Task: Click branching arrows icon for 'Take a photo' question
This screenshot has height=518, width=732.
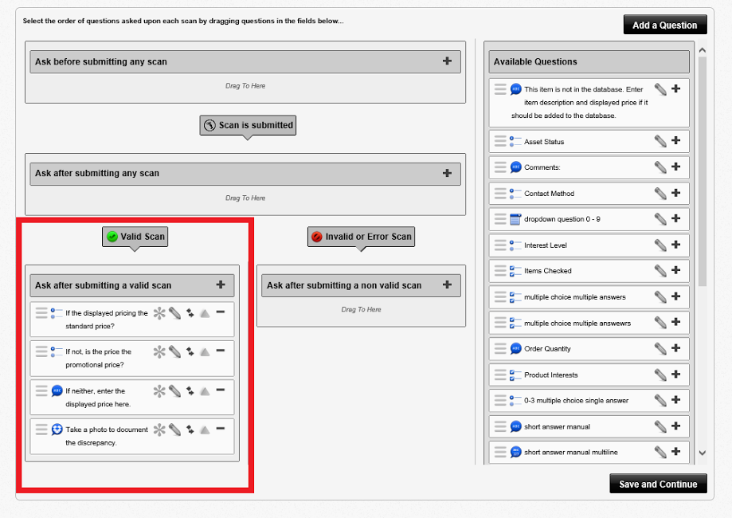Action: [190, 430]
